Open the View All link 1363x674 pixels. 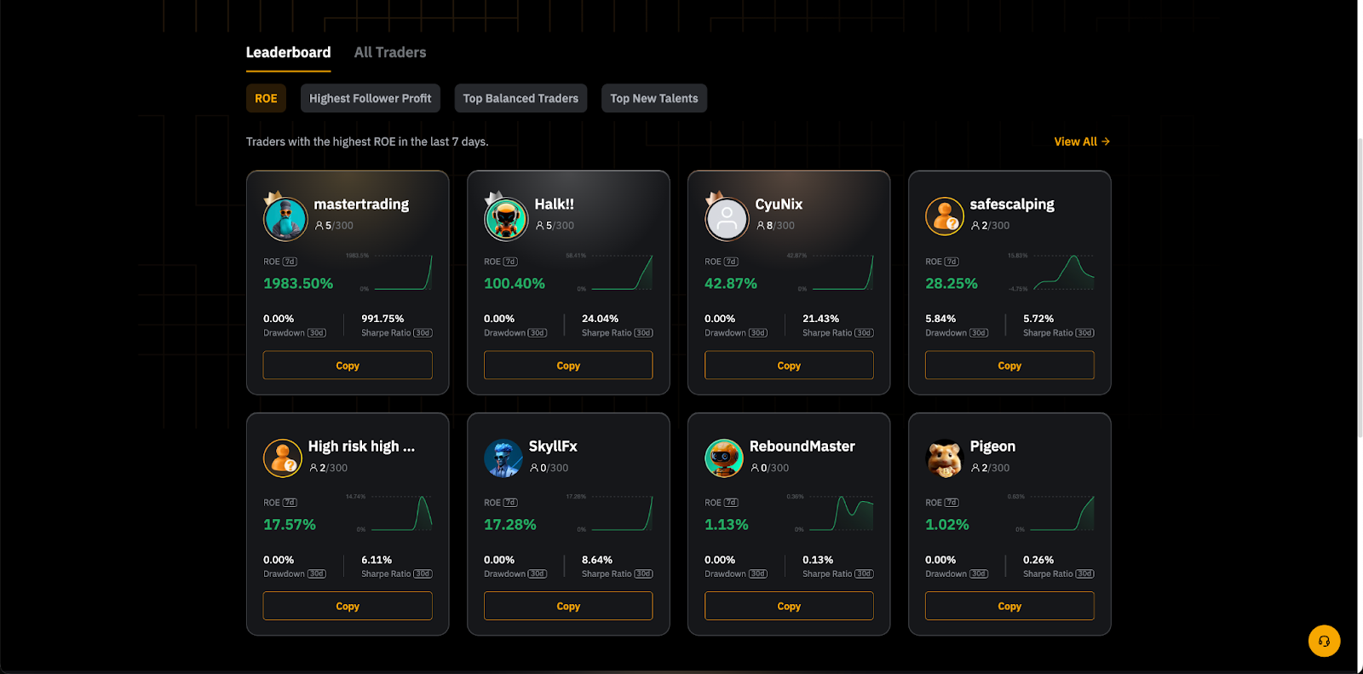coord(1082,141)
